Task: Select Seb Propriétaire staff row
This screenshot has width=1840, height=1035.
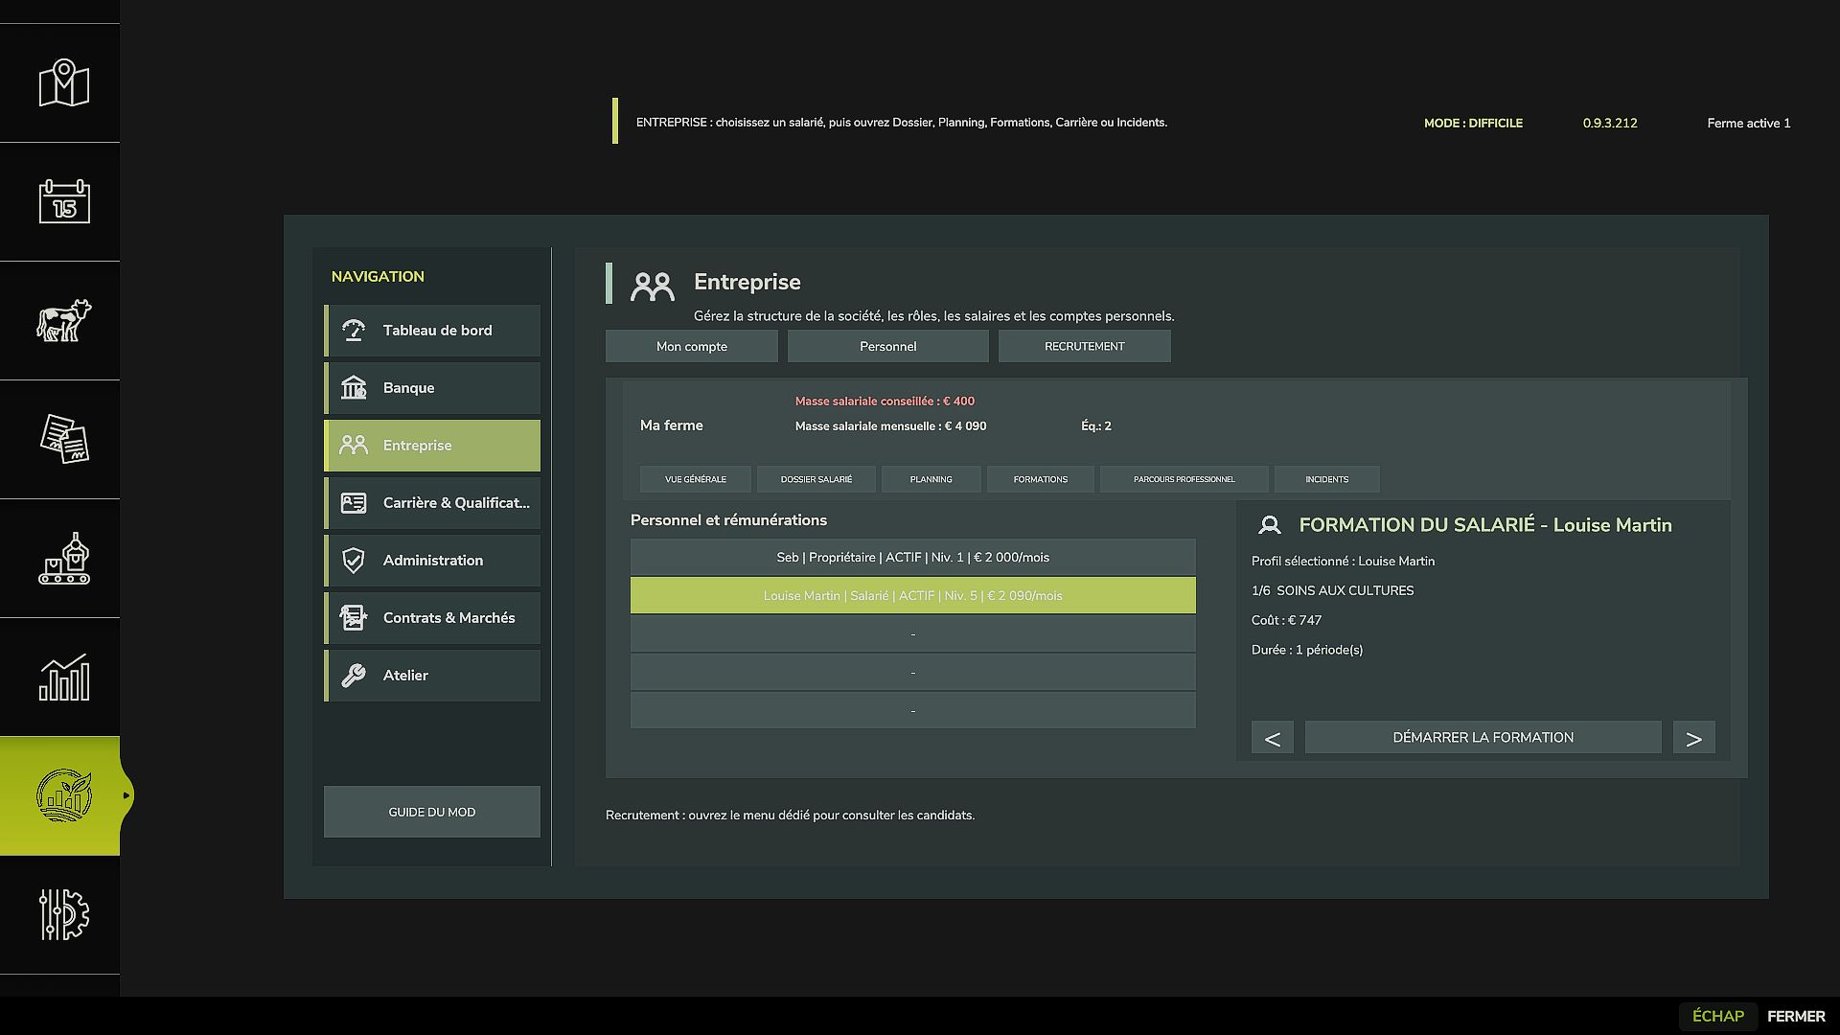Action: (x=913, y=557)
